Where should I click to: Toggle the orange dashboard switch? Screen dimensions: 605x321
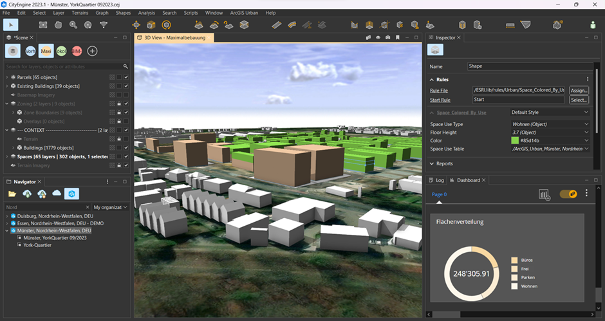coord(568,194)
